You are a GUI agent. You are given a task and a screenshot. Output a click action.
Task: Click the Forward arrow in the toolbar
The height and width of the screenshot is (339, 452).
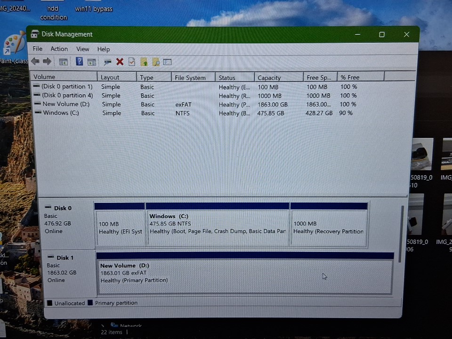47,61
